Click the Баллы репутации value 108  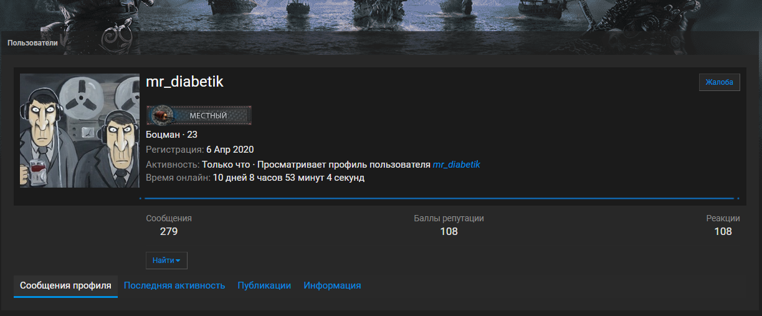(449, 231)
